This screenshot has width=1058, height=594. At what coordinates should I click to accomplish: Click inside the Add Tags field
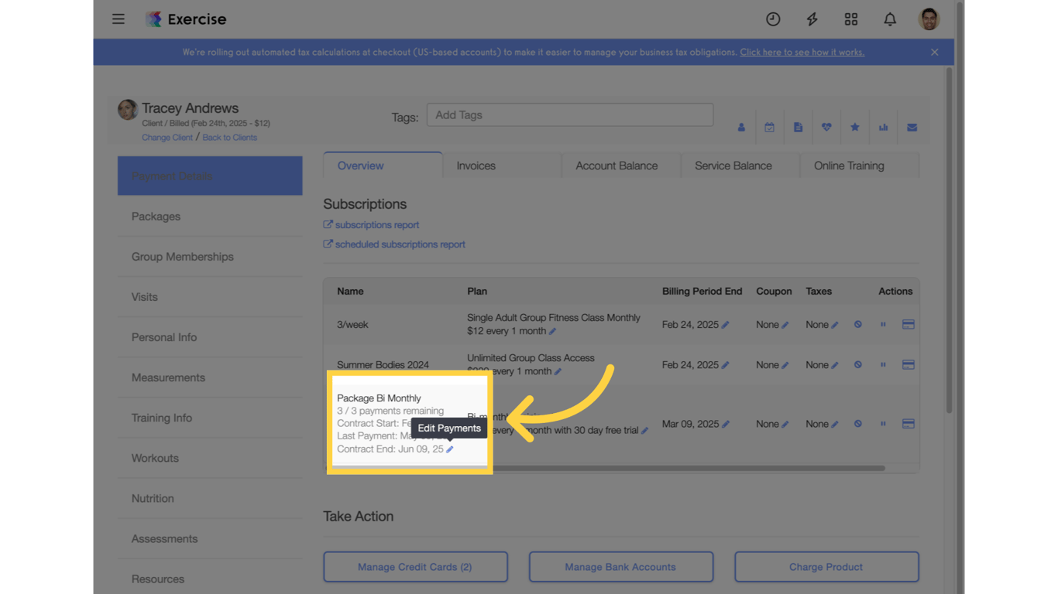(x=570, y=114)
